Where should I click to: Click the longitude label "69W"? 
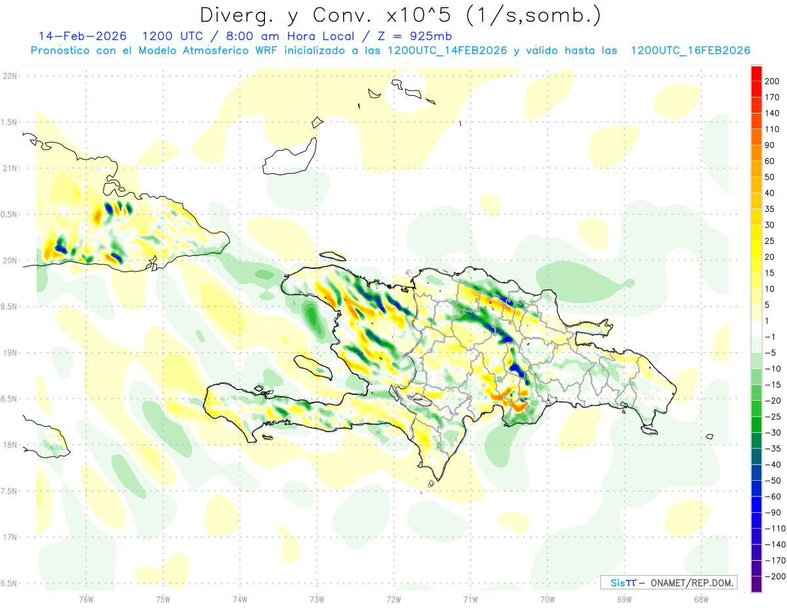[624, 598]
